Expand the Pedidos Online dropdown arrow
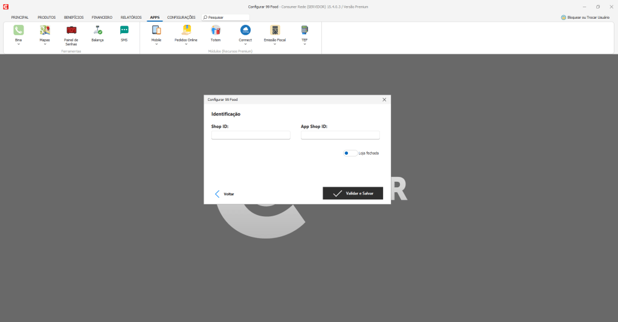This screenshot has width=618, height=322. [x=186, y=44]
